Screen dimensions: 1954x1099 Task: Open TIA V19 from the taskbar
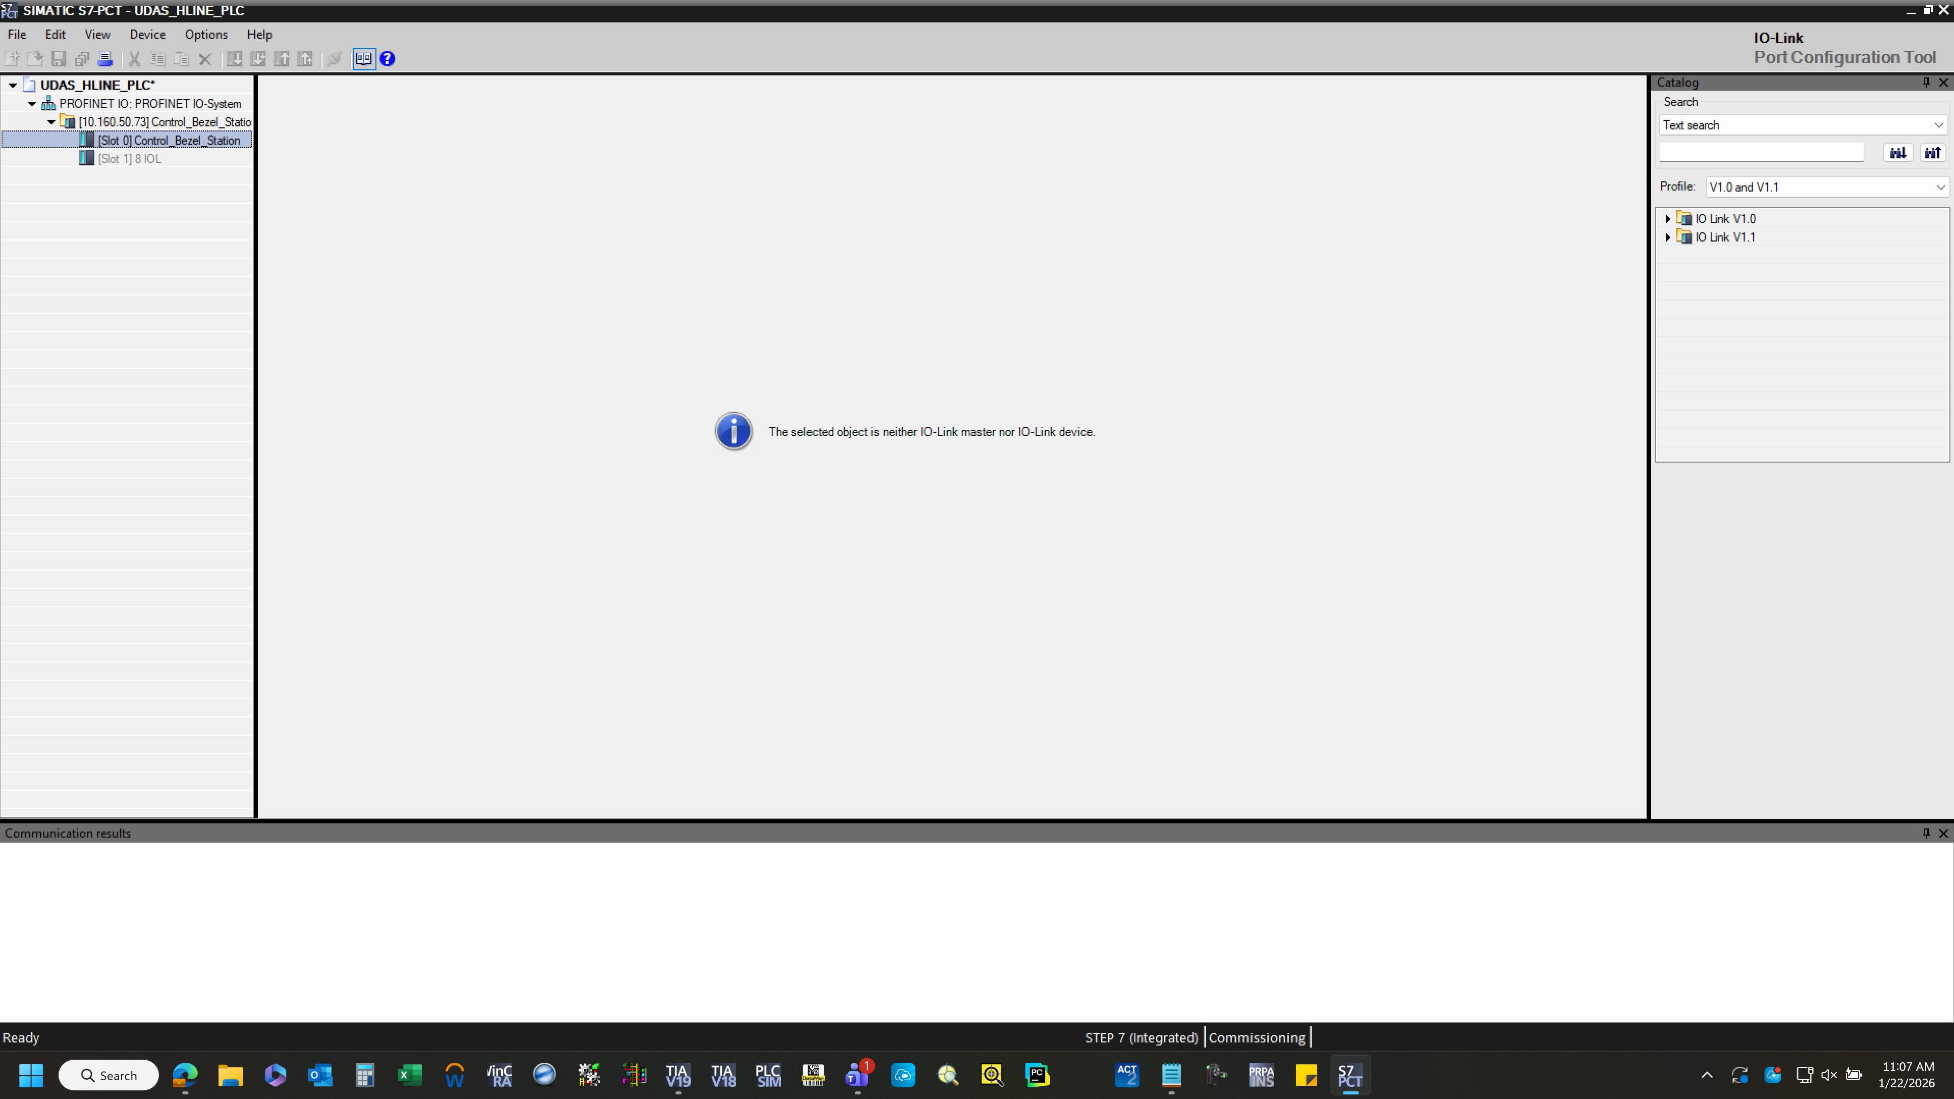677,1075
